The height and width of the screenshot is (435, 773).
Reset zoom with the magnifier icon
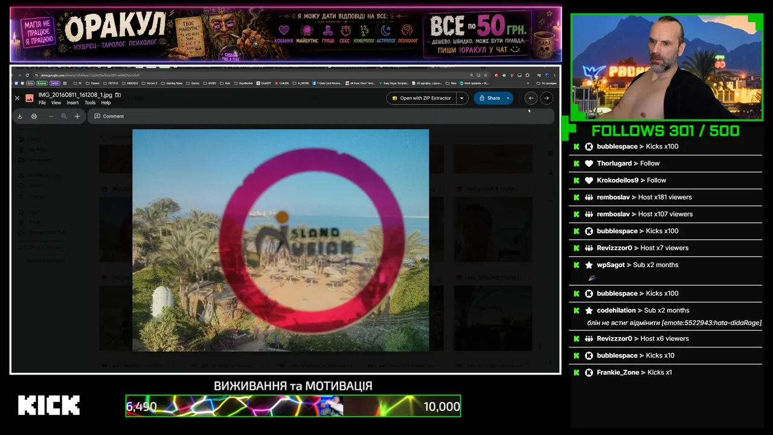coord(64,116)
